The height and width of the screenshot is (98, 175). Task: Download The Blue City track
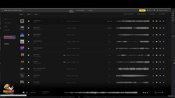153,76
